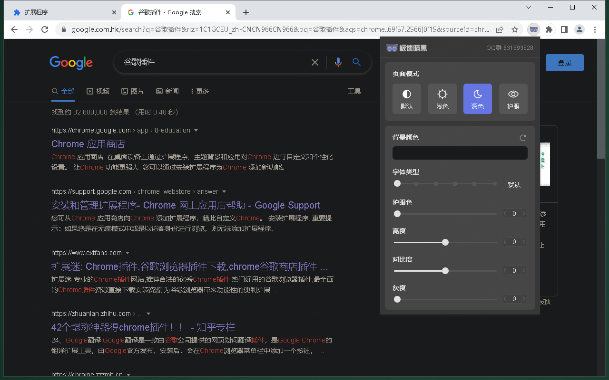This screenshot has height=380, width=609.
Task: Open the Chrome extensions puzzle icon
Action: [x=549, y=29]
